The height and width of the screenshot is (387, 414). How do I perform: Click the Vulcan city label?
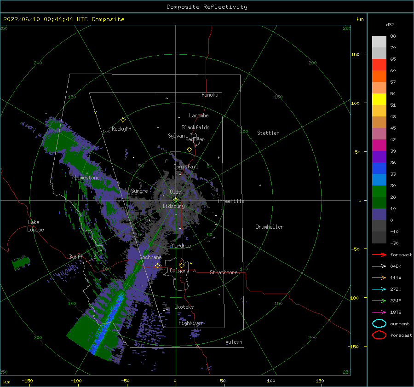[x=234, y=342]
